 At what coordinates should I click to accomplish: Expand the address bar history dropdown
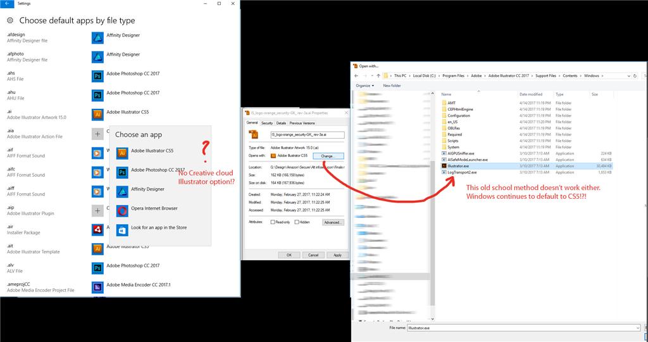628,76
